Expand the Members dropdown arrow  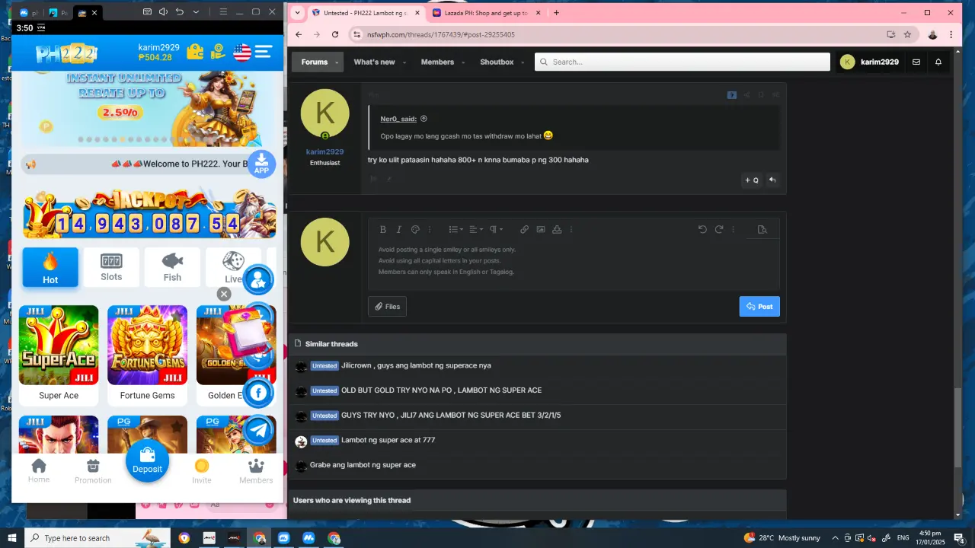[x=462, y=62]
